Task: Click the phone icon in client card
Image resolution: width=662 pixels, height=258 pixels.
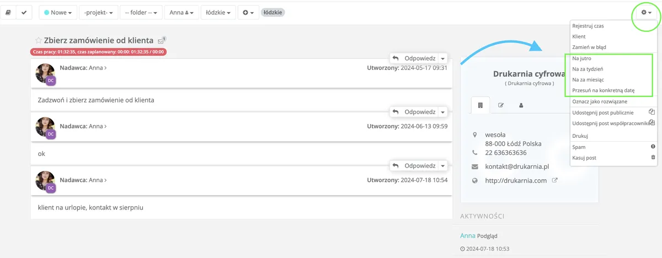Action: 475,153
